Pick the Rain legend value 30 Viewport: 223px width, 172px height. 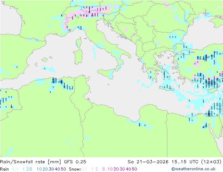51,169
